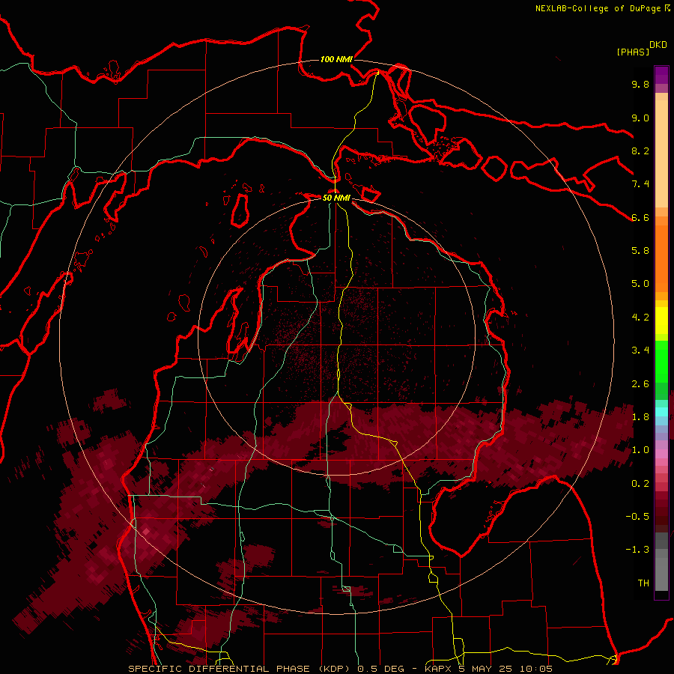Select the 5.8 scale value
The width and height of the screenshot is (674, 674).
pyautogui.click(x=640, y=250)
